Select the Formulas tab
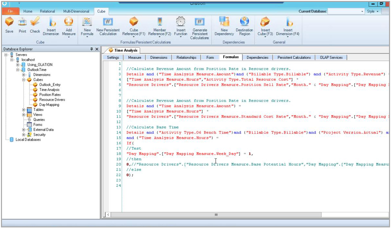The width and height of the screenshot is (391, 228). 231,57
